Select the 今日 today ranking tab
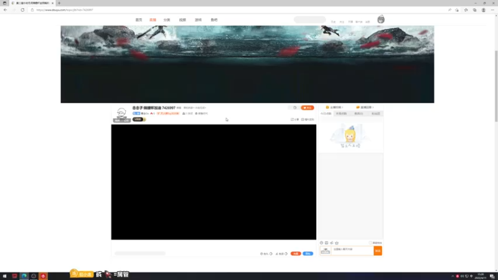The image size is (498, 280). [326, 113]
